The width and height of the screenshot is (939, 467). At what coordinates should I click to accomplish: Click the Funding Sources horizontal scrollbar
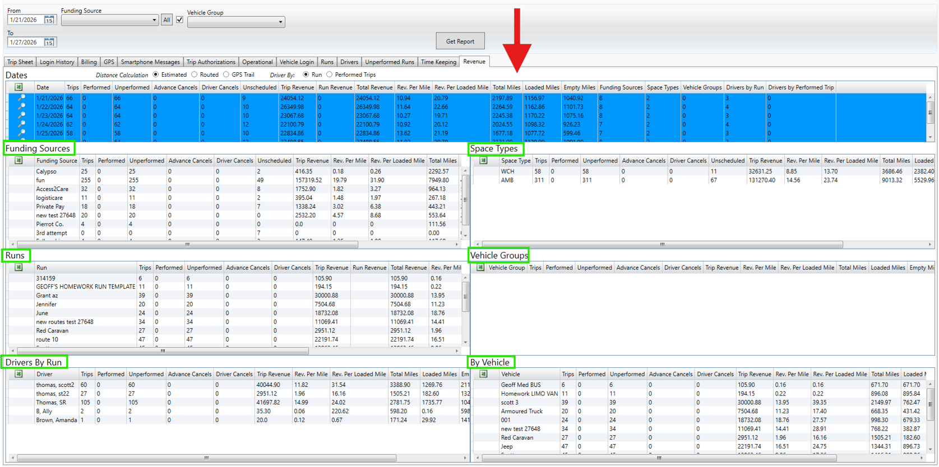[188, 245]
